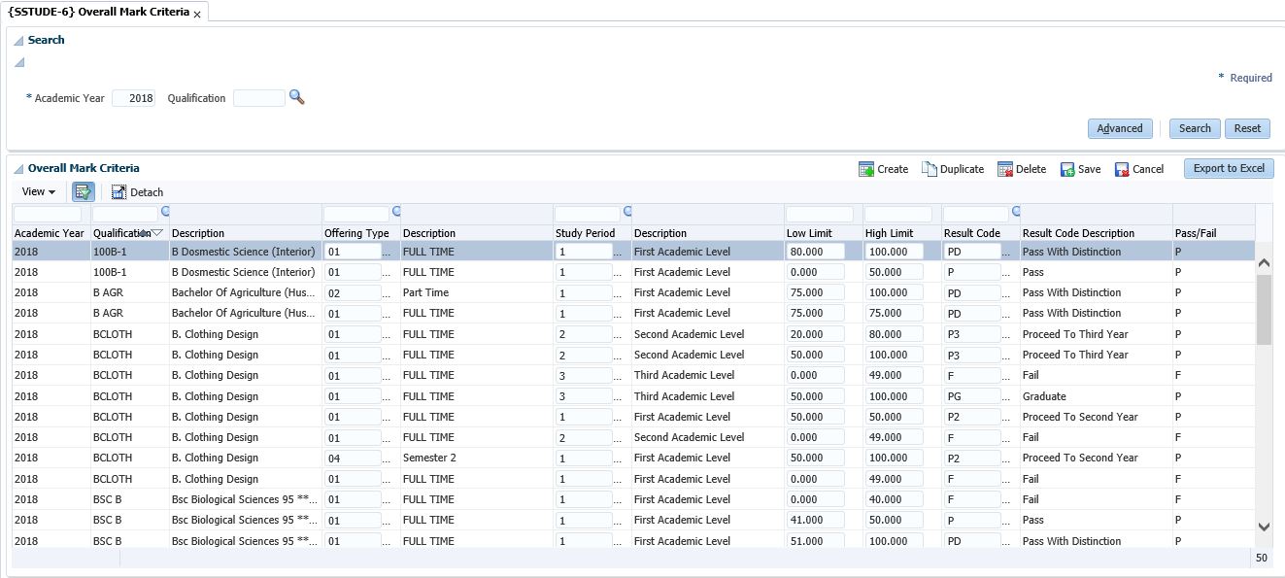
Task: Click the Cancel changes icon
Action: click(1122, 169)
